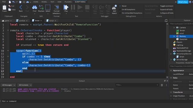Click the Paste clipboard icon

pyautogui.click(x=5, y=7)
